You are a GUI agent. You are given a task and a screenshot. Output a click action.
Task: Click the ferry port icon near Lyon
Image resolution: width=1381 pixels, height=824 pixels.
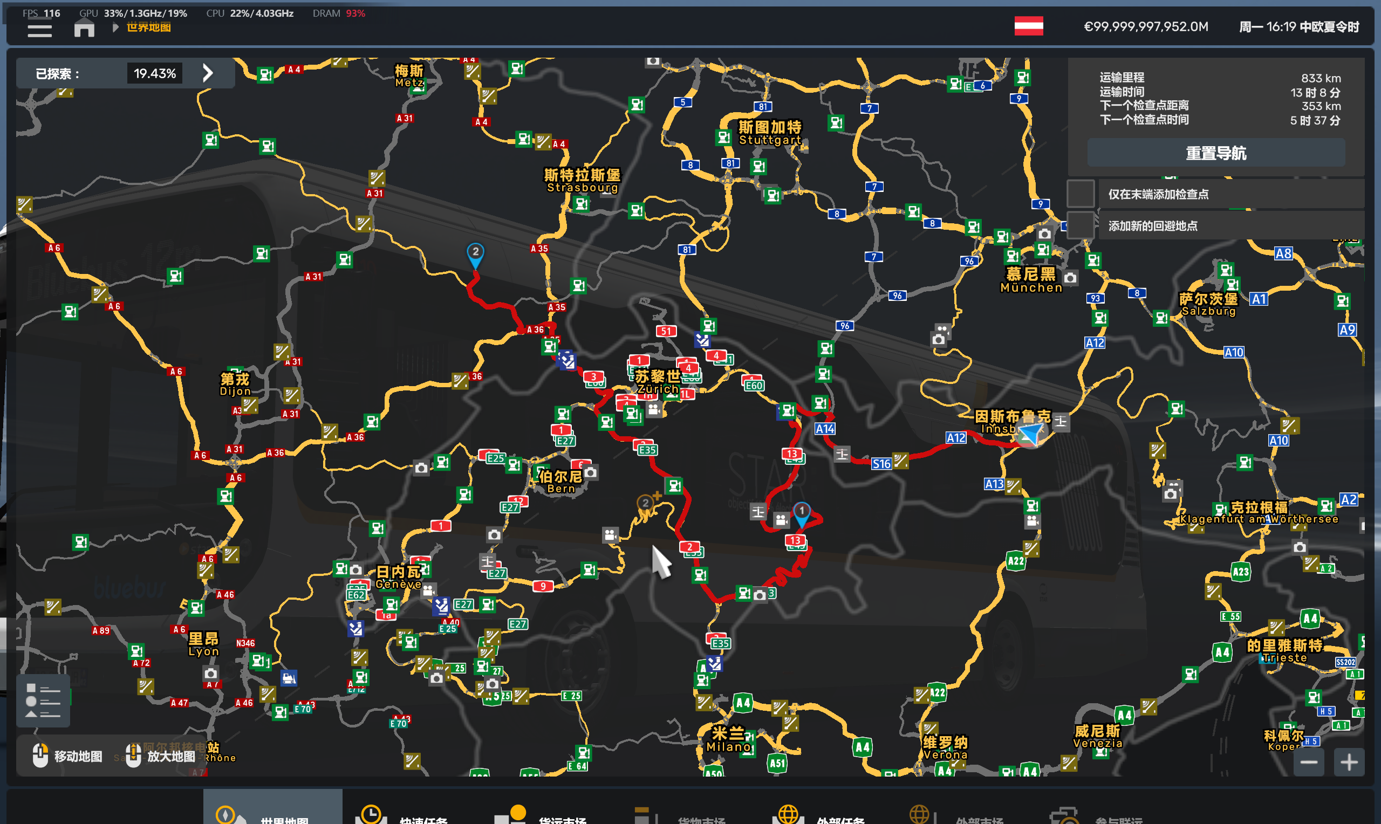[x=289, y=678]
